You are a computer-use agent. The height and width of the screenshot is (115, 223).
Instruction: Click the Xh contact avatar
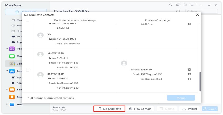(40, 35)
